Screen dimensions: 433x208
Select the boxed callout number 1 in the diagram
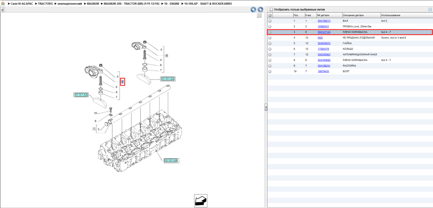pos(94,129)
